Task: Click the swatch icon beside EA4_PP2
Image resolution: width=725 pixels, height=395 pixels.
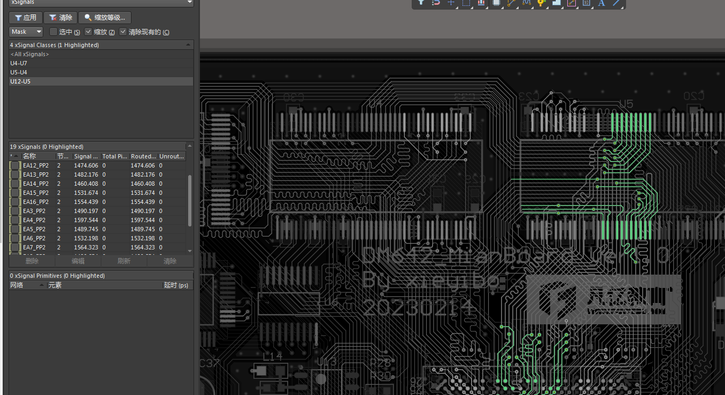Action: (x=15, y=220)
